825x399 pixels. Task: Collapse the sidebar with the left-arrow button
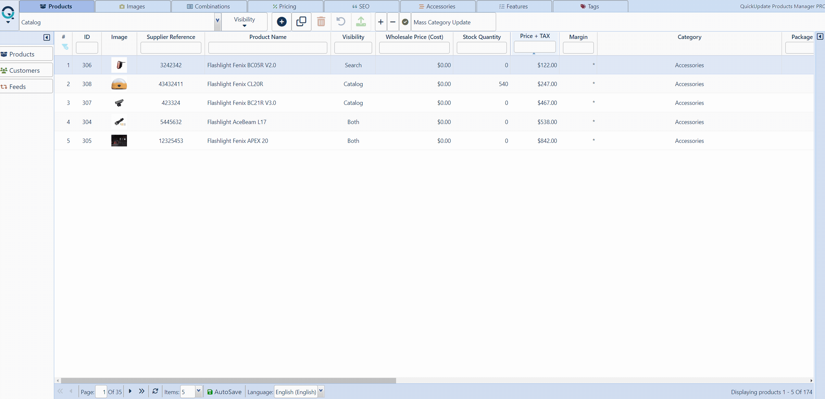(46, 38)
